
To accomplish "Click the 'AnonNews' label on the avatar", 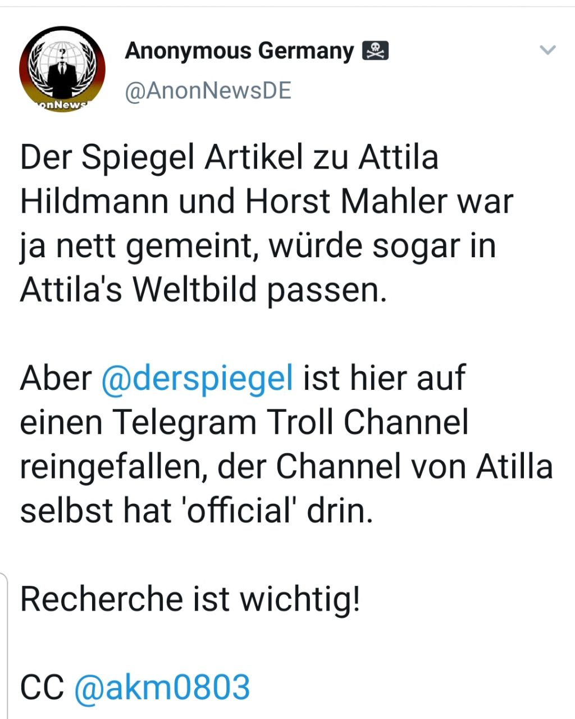I will point(61,105).
